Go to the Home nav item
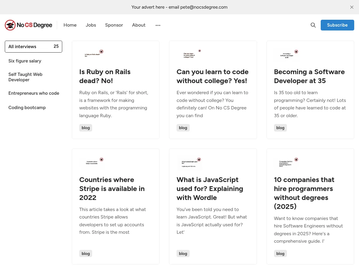 [x=70, y=25]
